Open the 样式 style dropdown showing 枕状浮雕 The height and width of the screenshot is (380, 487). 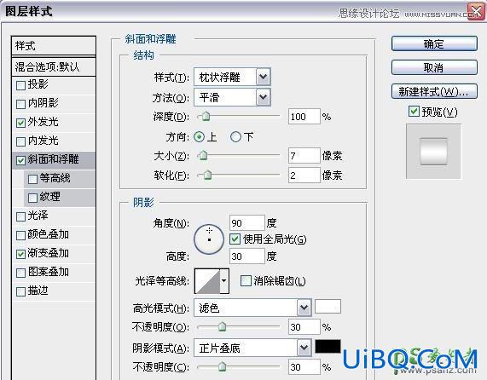(x=232, y=77)
